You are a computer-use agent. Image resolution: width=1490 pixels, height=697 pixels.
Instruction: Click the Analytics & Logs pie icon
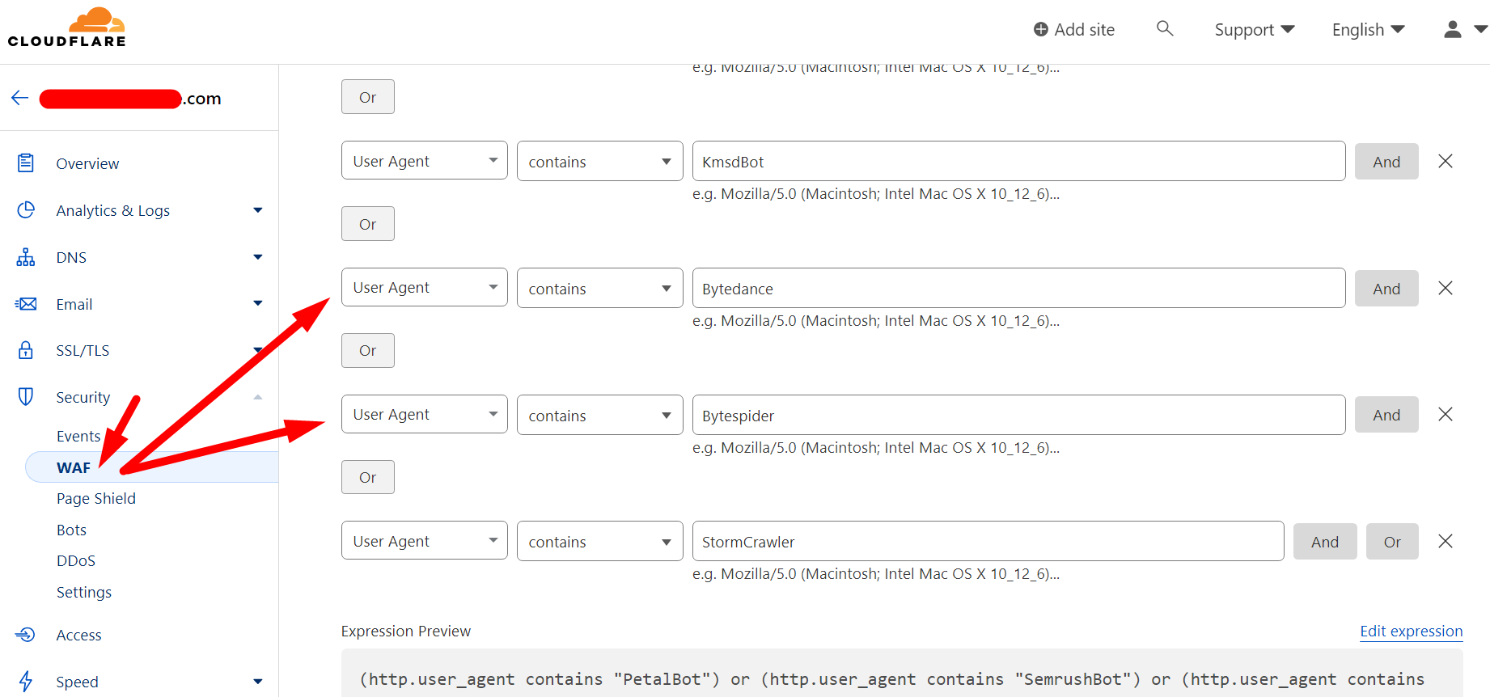coord(26,209)
